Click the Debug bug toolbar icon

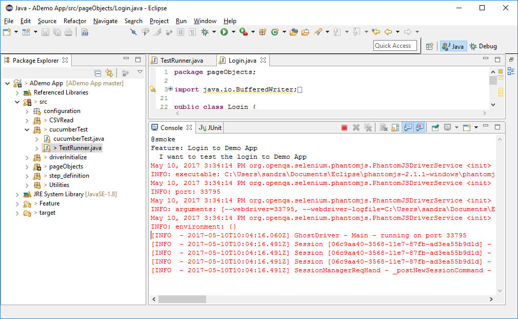205,32
